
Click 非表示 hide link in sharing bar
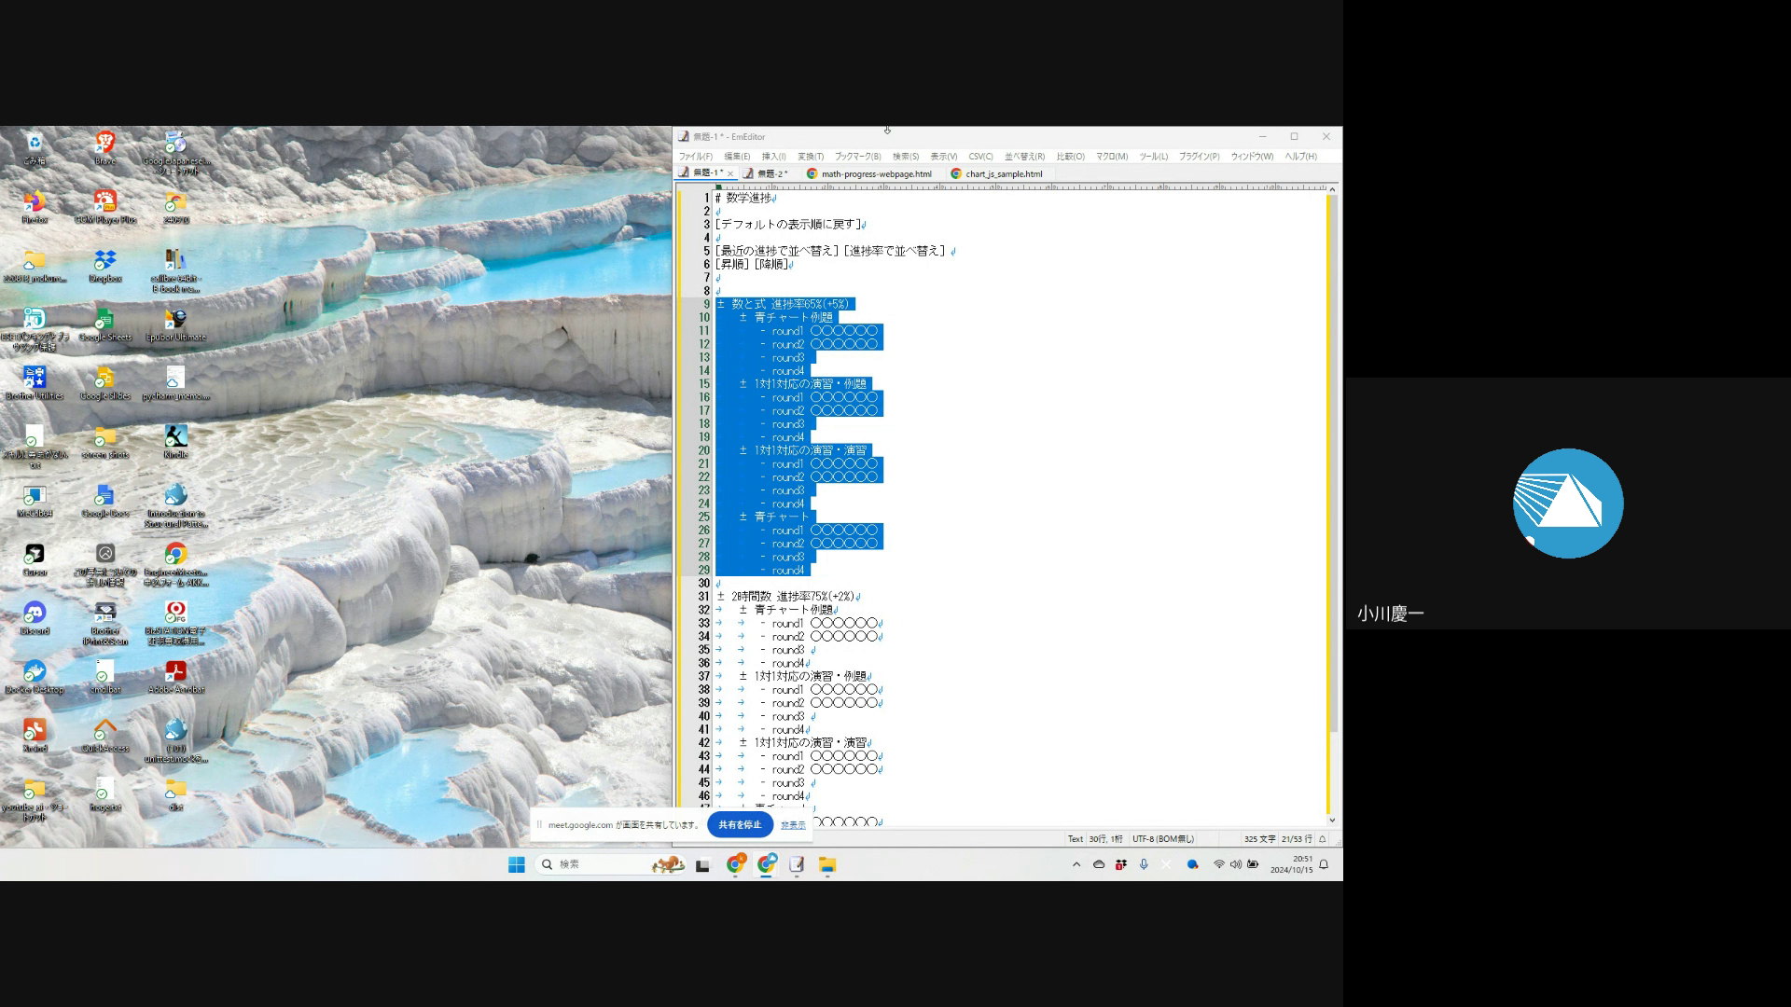pos(793,825)
